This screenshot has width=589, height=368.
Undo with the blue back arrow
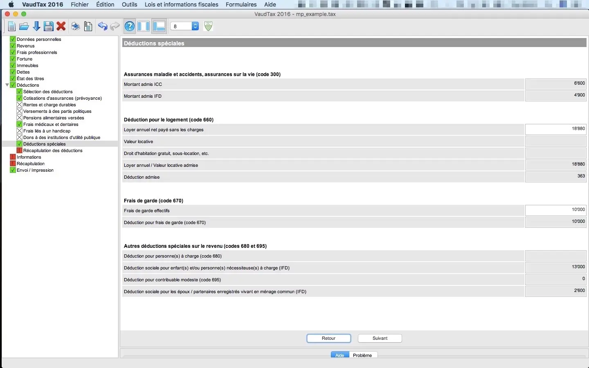pyautogui.click(x=103, y=27)
